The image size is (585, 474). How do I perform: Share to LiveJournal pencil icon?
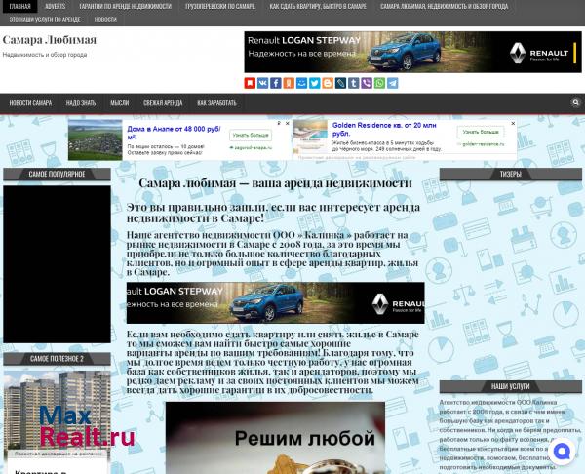click(340, 83)
